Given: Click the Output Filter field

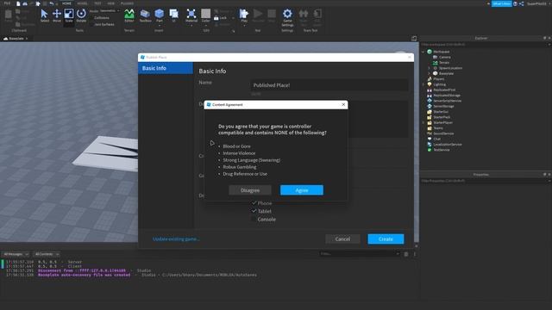Looking at the screenshot, I should pos(360,254).
